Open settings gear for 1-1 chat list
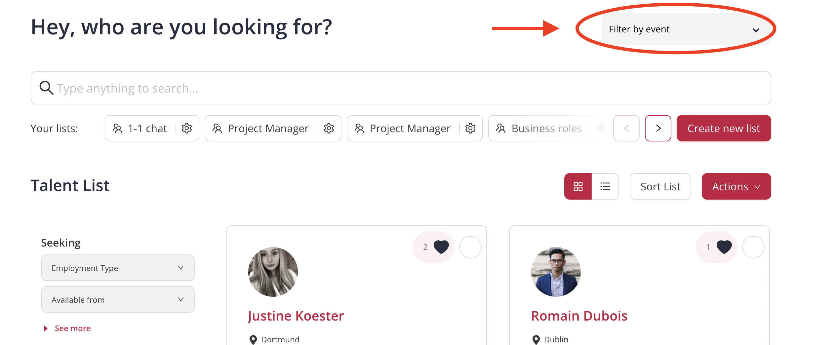 187,128
